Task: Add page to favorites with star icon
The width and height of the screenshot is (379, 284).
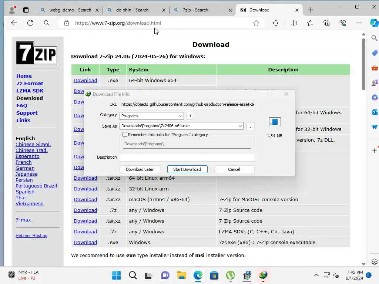Action: [256, 23]
